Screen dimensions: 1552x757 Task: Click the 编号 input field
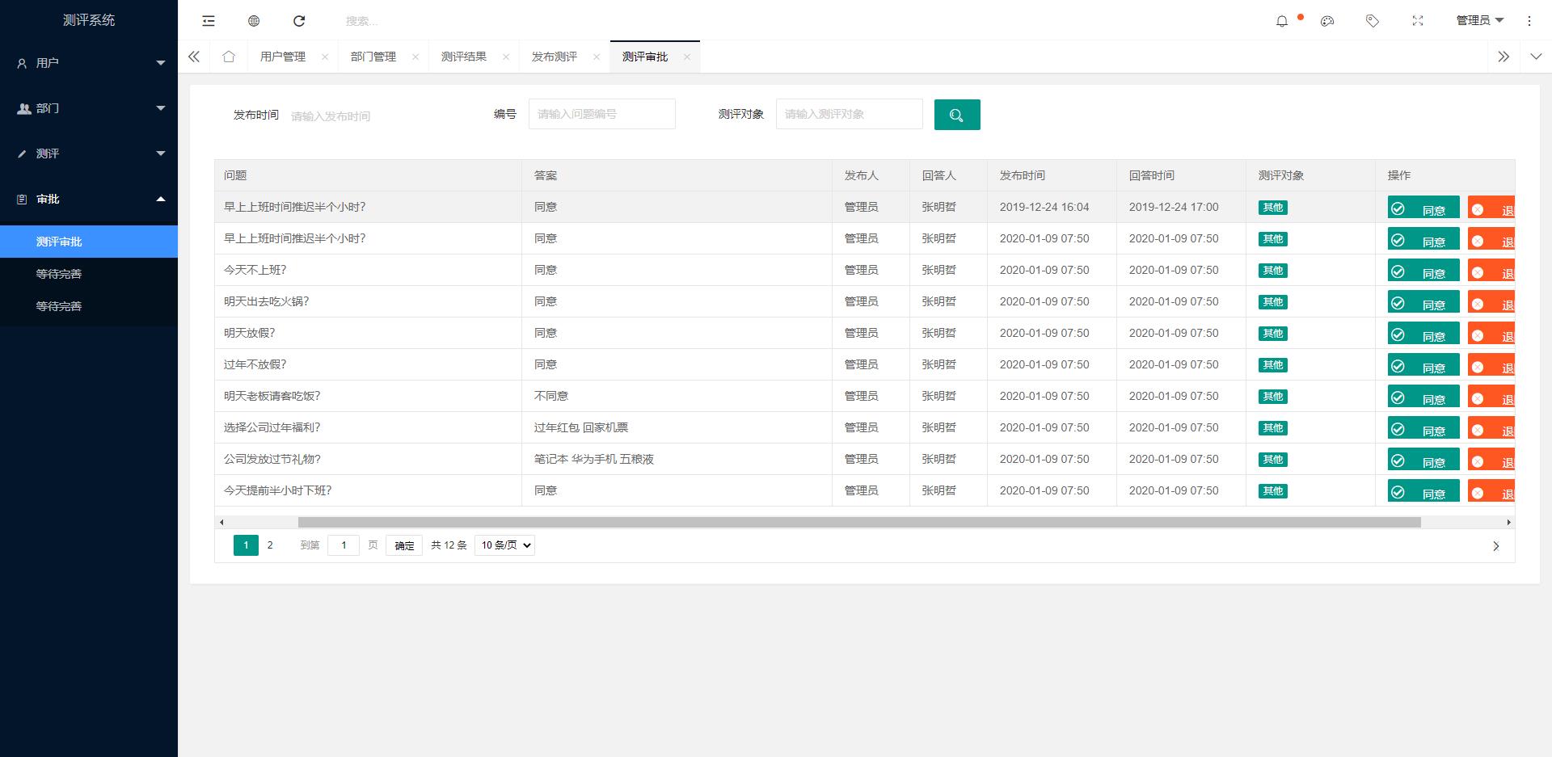(x=602, y=114)
